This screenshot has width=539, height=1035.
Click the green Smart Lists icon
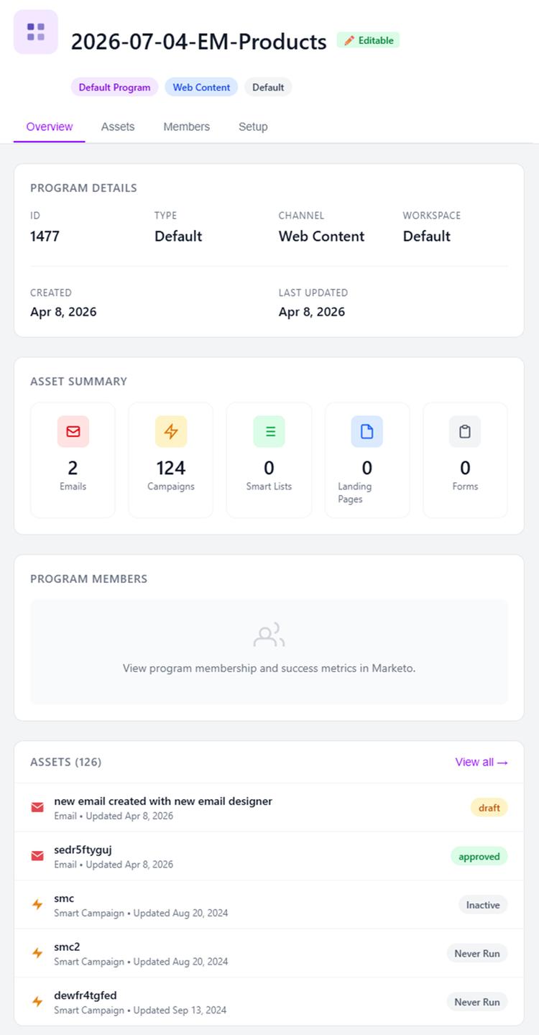coord(269,431)
